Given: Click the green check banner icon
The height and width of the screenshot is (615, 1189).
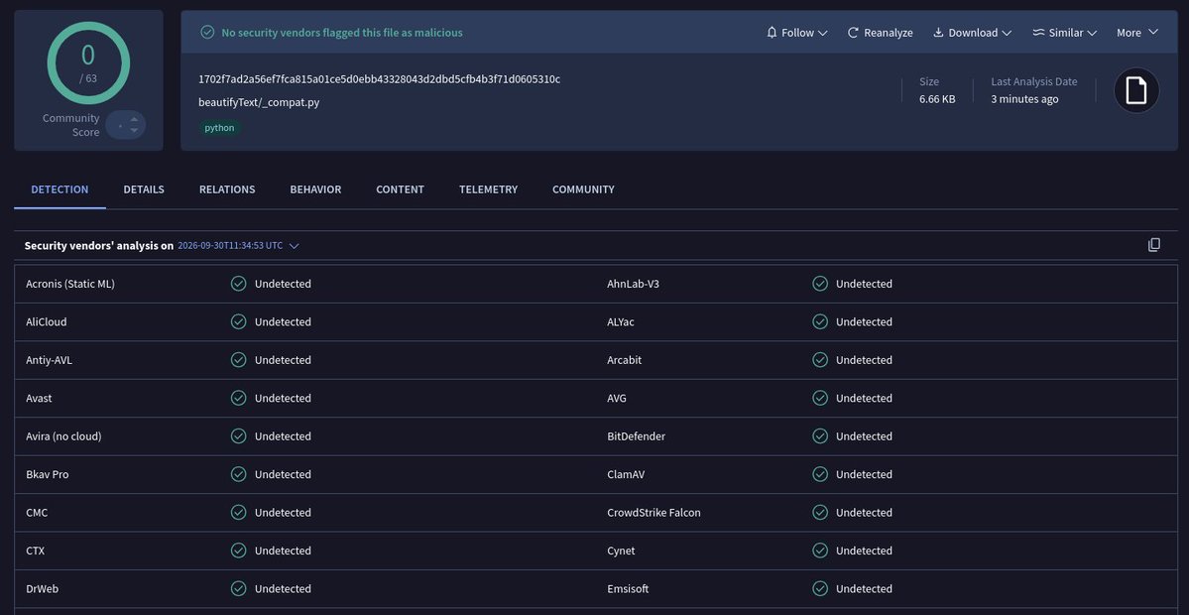Looking at the screenshot, I should point(207,32).
